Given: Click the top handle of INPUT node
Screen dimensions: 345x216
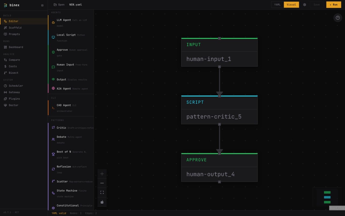Looking at the screenshot, I should pyautogui.click(x=219, y=38).
